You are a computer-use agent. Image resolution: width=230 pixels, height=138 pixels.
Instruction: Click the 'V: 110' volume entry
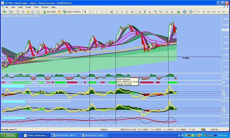(x=192, y=130)
